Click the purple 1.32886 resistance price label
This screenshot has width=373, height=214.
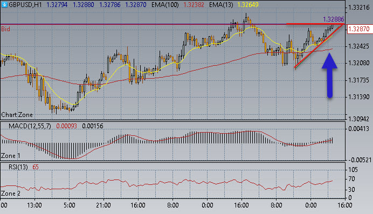334,19
